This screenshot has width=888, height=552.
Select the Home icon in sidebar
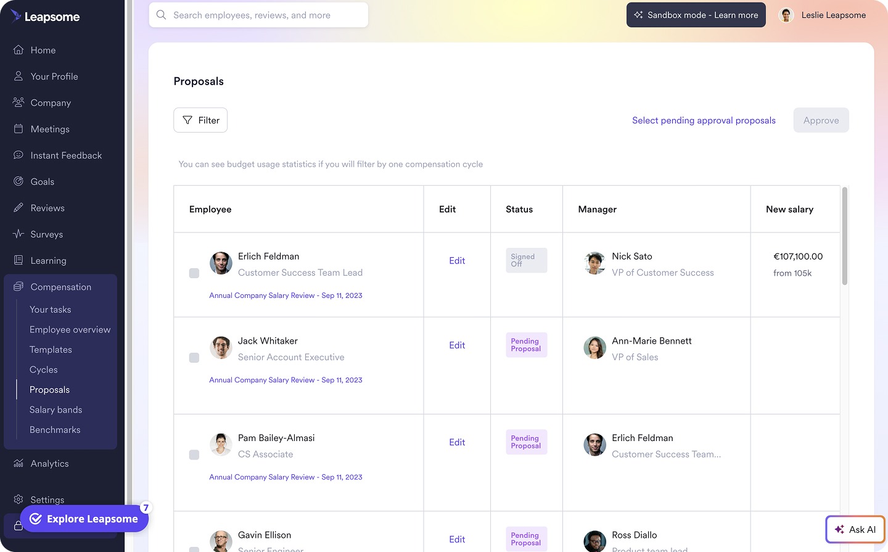[19, 50]
